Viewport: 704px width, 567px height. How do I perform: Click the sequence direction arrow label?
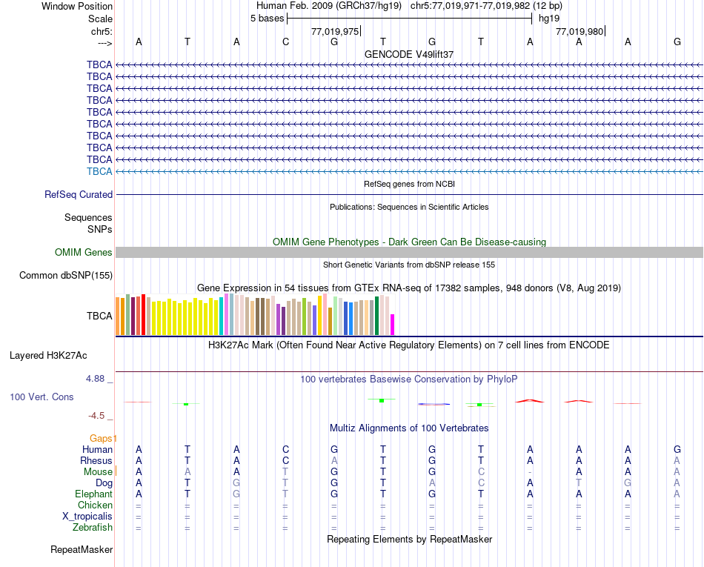click(x=105, y=43)
